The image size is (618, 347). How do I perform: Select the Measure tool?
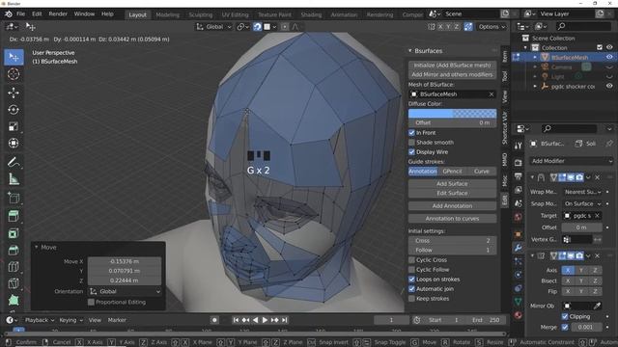coord(14,179)
